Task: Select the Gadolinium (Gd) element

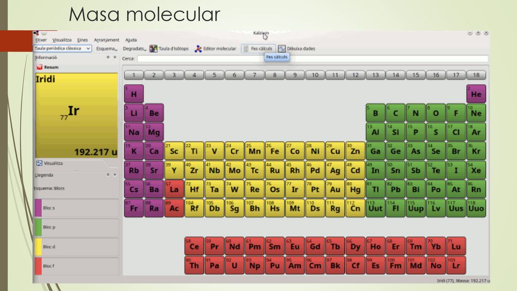Action: 315,246
